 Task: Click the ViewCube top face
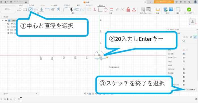[192, 21]
